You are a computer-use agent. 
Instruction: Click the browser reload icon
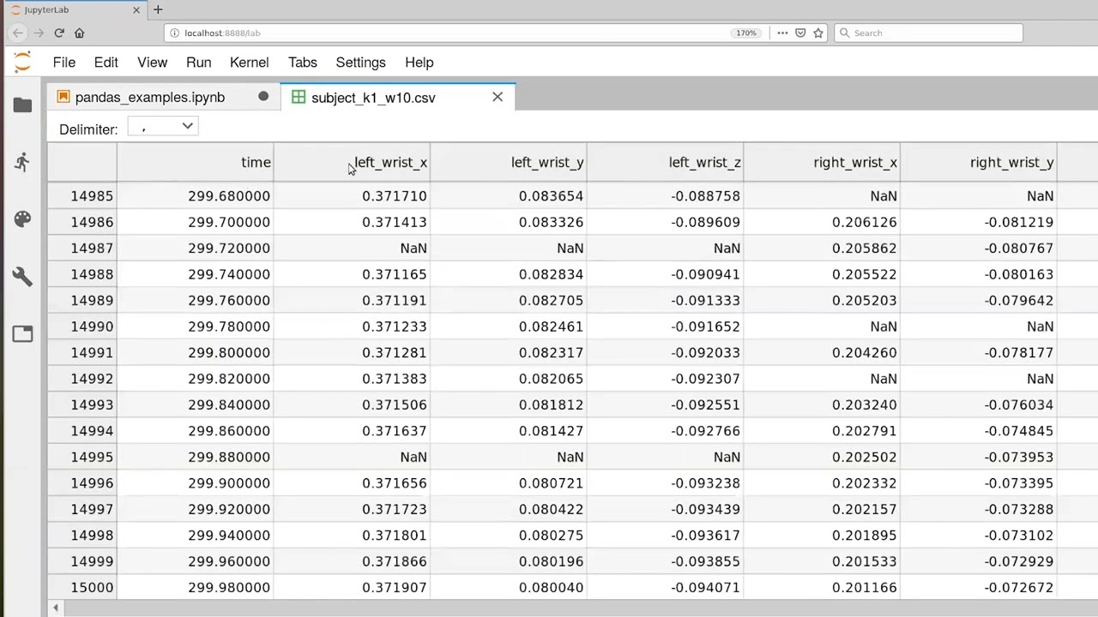tap(59, 33)
